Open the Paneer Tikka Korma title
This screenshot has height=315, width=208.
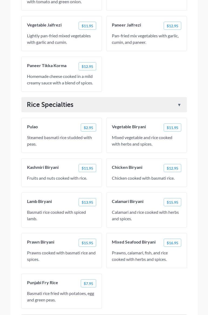point(47,65)
